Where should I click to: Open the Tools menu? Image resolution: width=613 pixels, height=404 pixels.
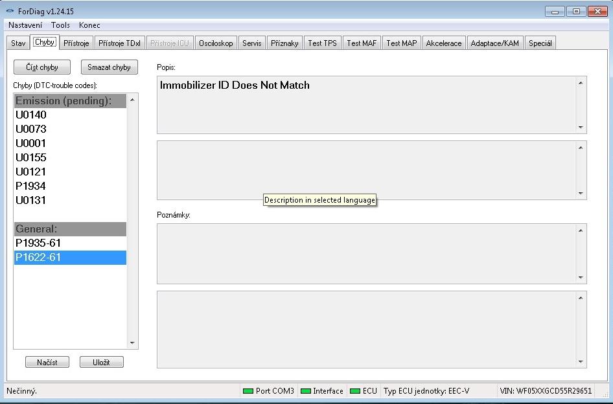click(x=60, y=25)
